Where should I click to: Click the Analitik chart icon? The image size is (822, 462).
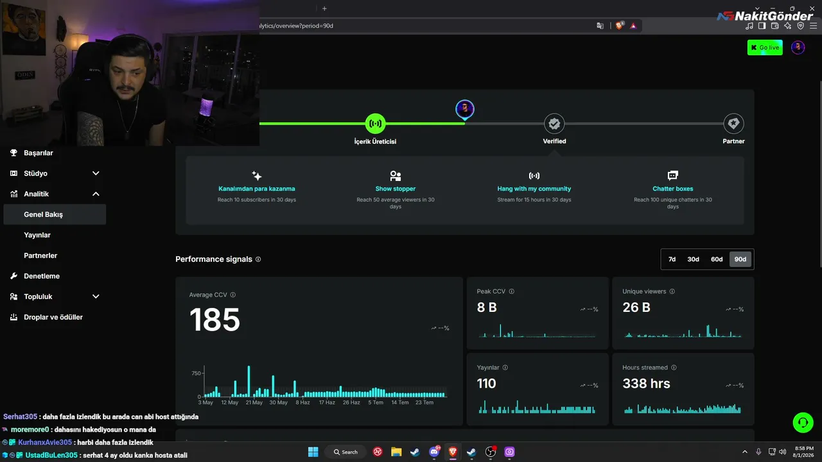[x=13, y=194]
